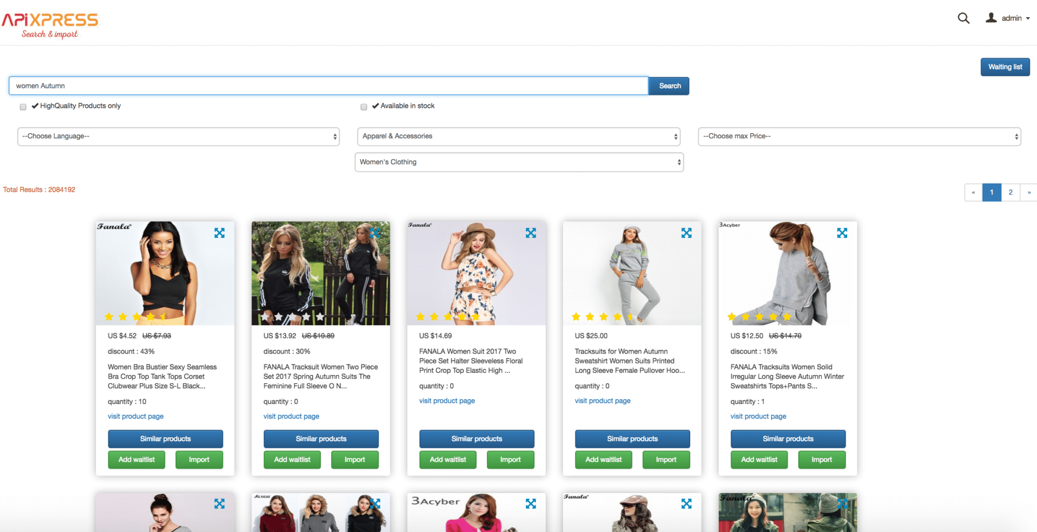Click the Women Bra Bustier product thumbnail
Viewport: 1037px width, 532px height.
click(165, 273)
